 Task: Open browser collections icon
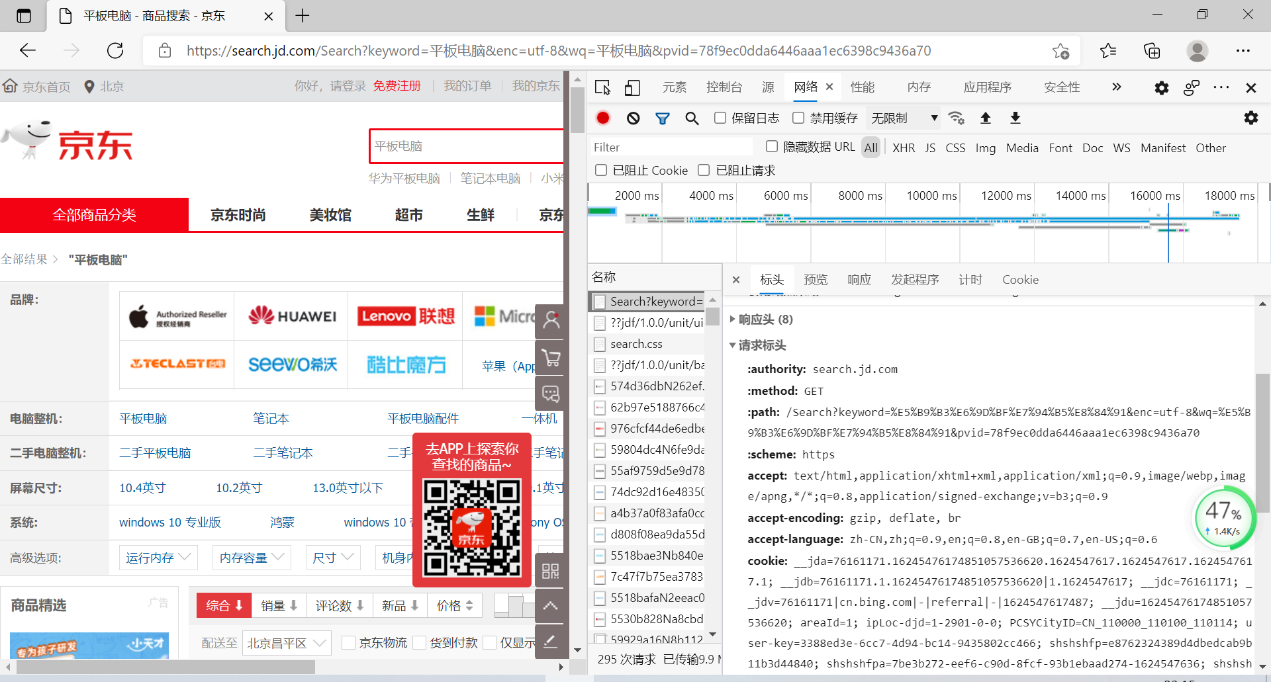pyautogui.click(x=1152, y=51)
